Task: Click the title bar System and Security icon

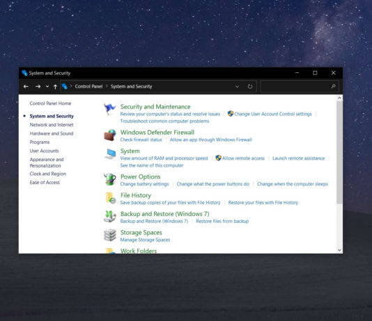Action: 24,73
